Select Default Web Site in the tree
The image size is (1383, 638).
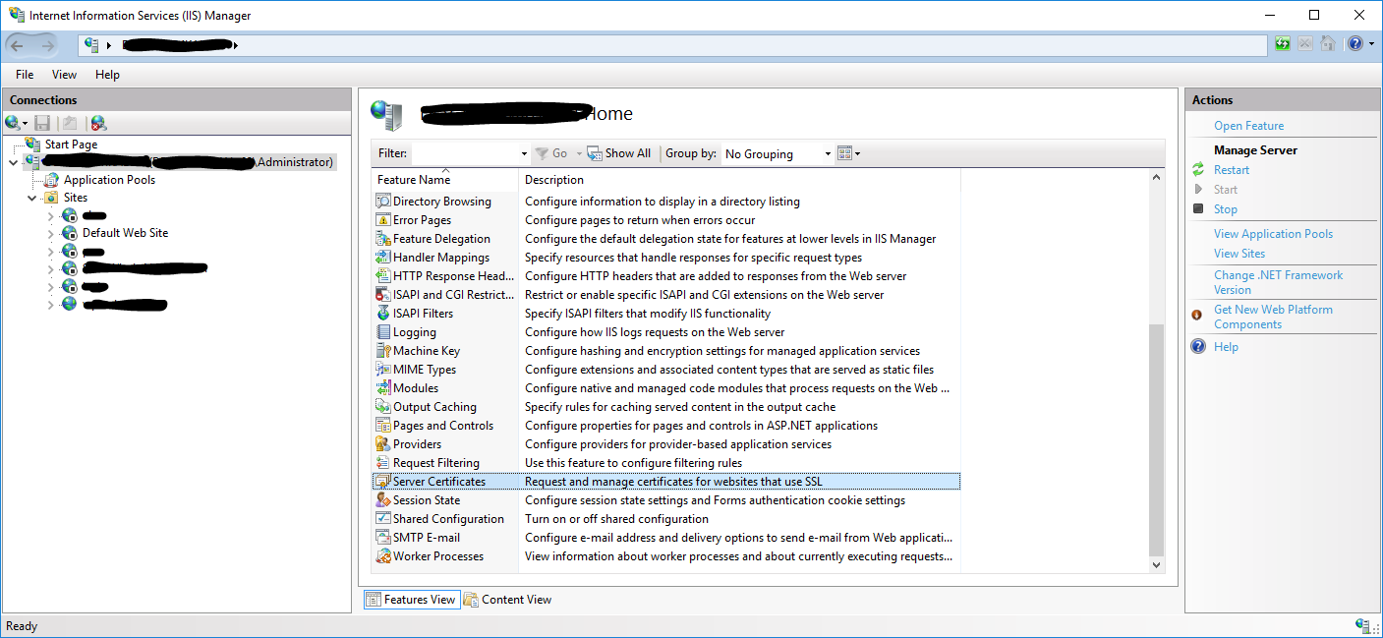[125, 233]
